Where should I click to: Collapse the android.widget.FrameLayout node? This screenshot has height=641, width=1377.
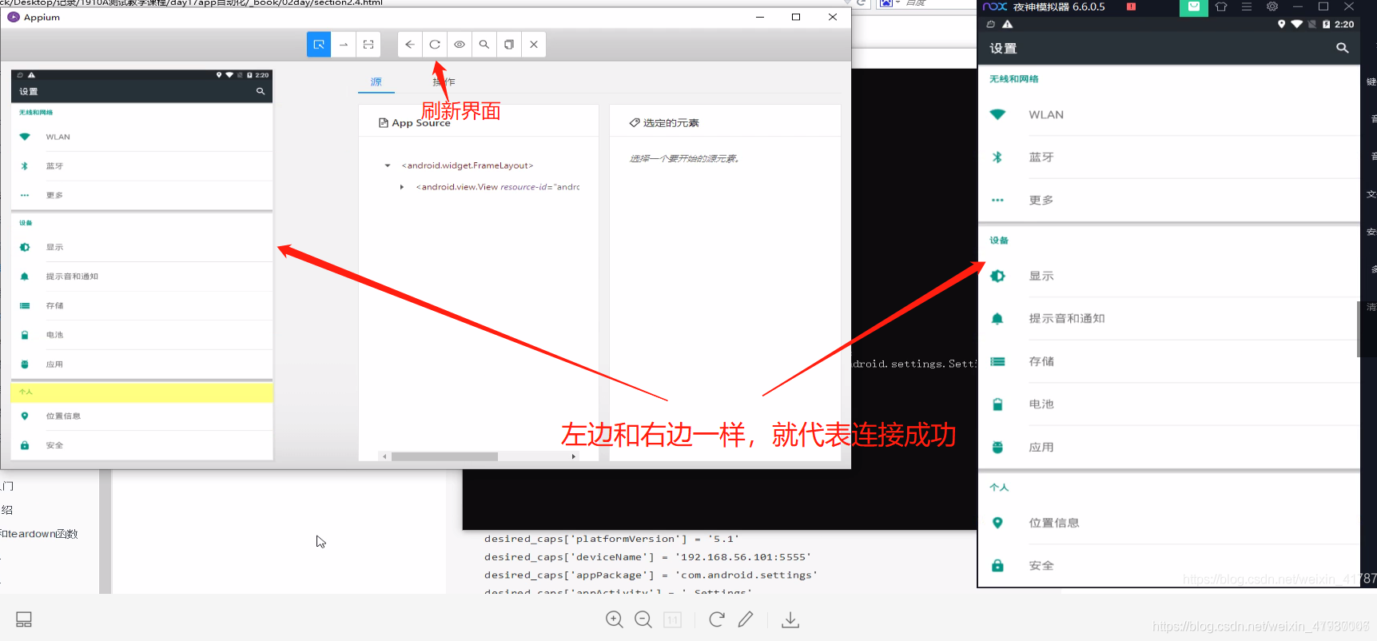pos(388,165)
